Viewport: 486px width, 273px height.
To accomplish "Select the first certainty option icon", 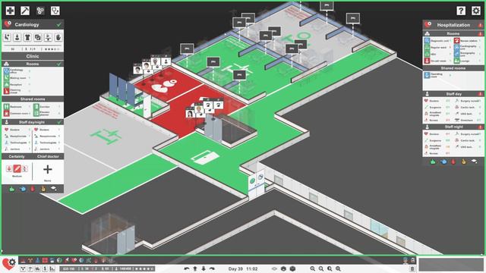I will (9, 168).
